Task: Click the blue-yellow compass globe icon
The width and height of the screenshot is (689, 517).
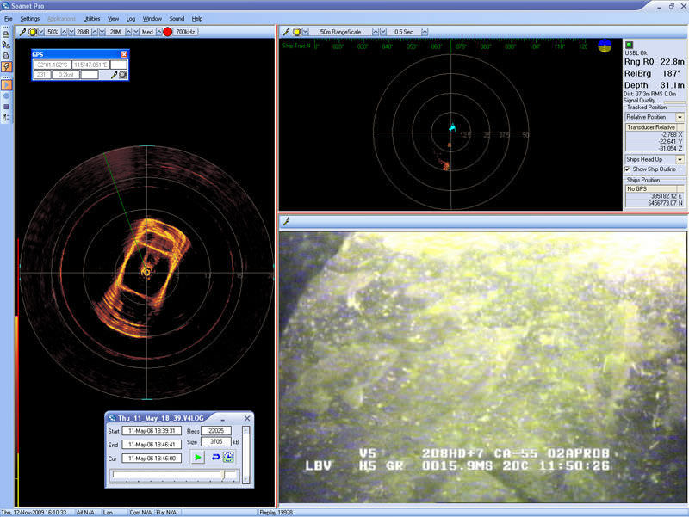Action: (x=605, y=46)
